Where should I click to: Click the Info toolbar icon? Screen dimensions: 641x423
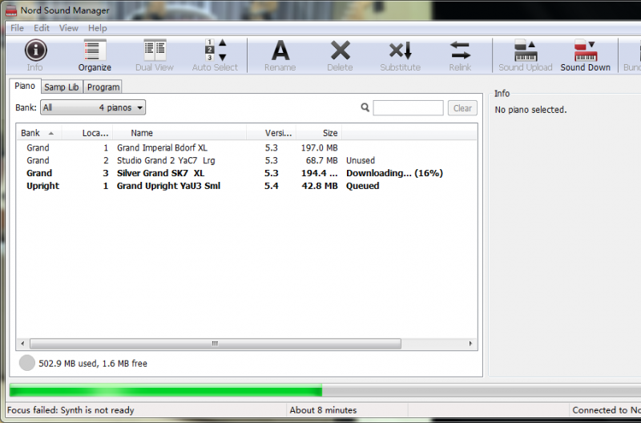click(35, 51)
